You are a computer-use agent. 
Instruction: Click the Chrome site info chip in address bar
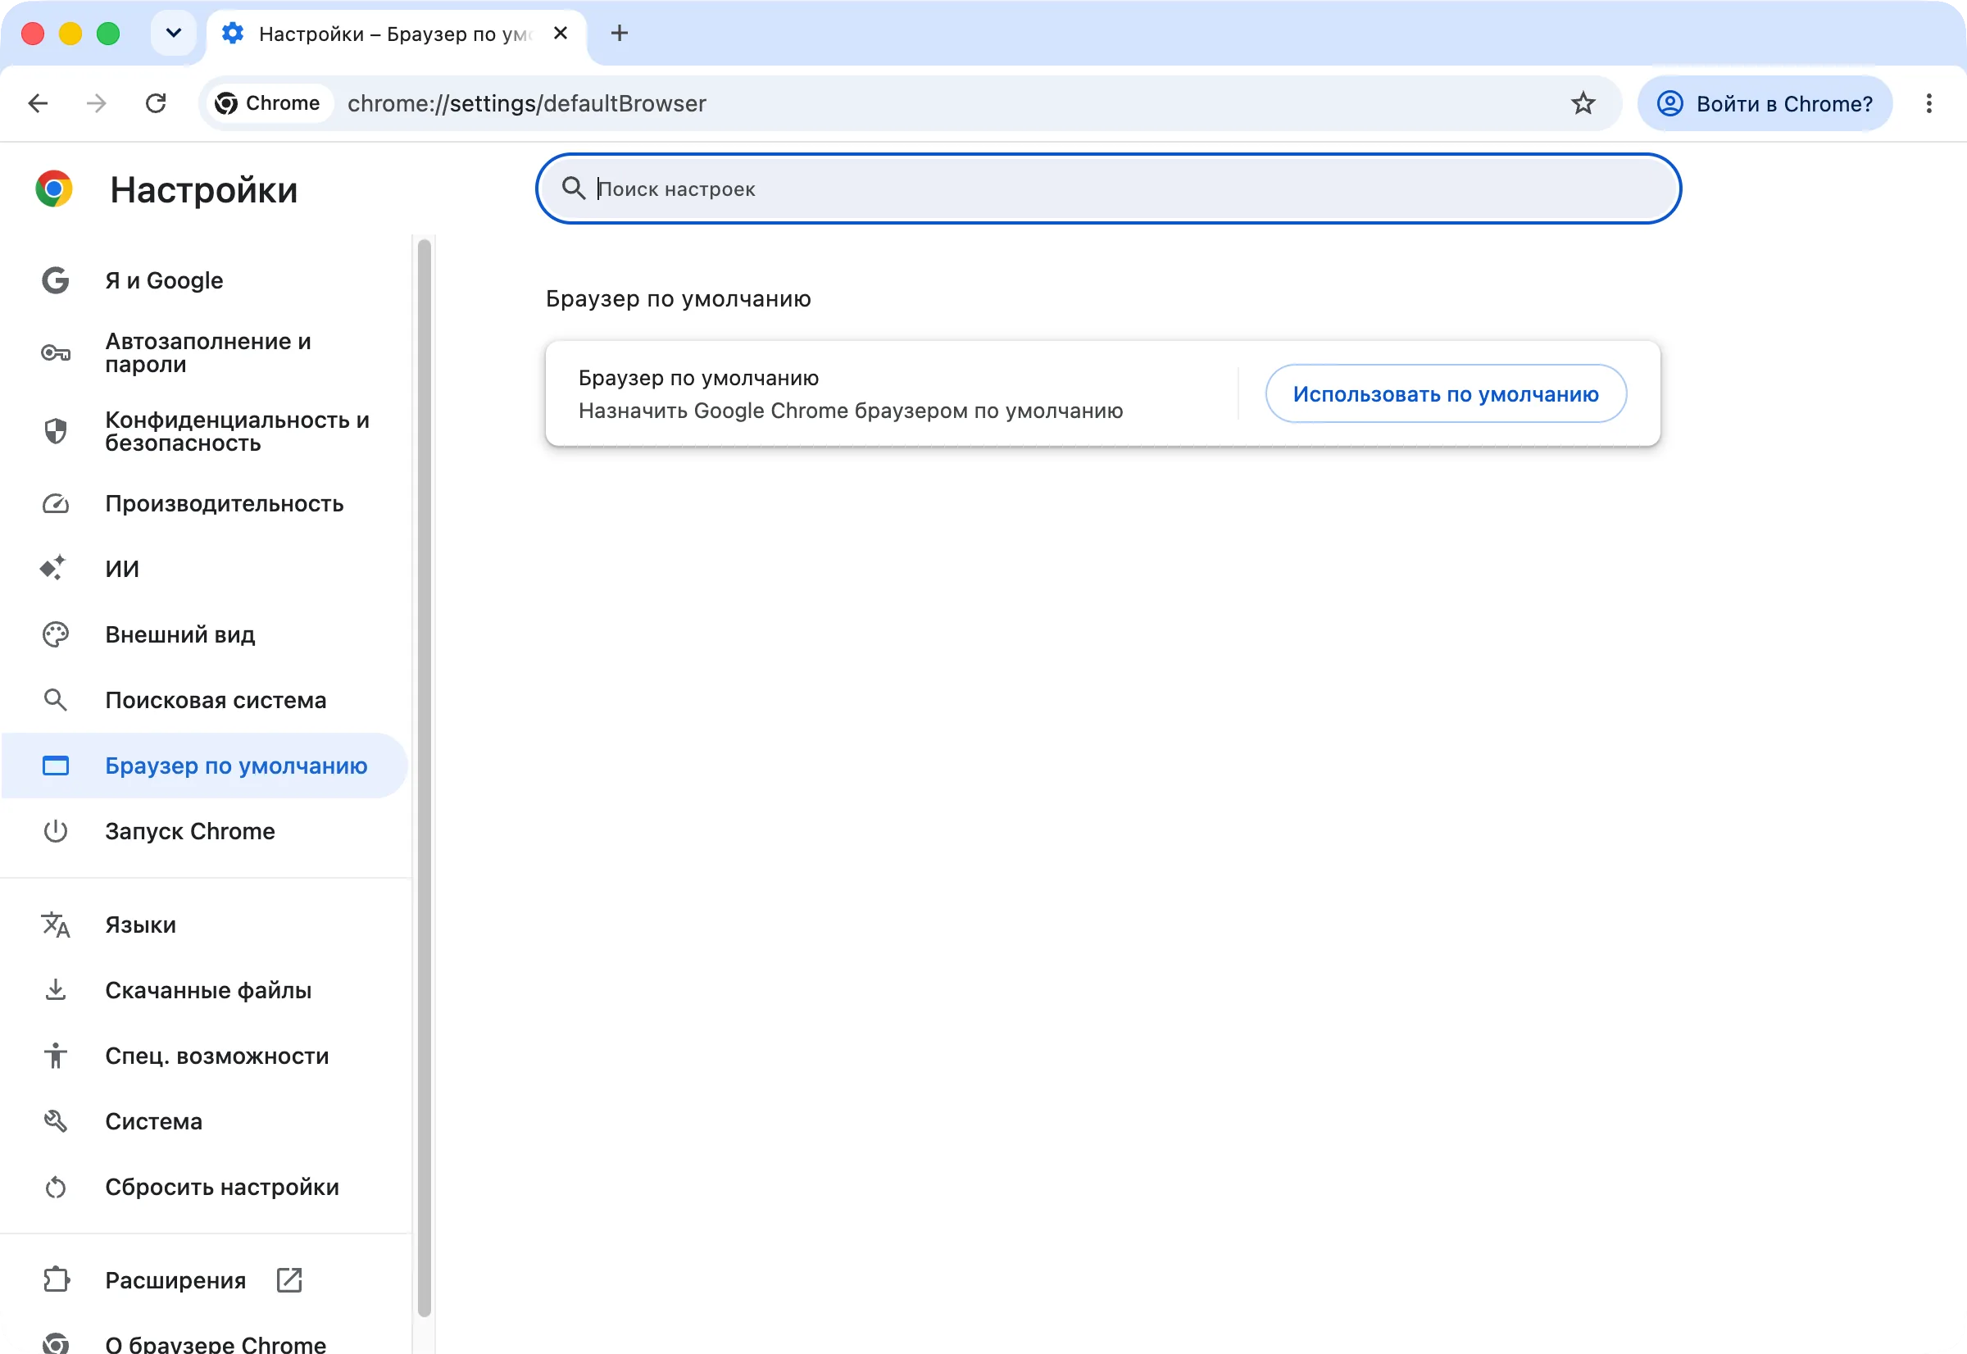click(x=268, y=103)
